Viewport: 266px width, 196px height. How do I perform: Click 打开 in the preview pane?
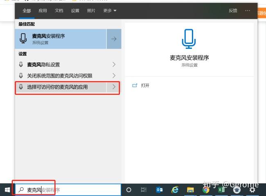point(145,86)
